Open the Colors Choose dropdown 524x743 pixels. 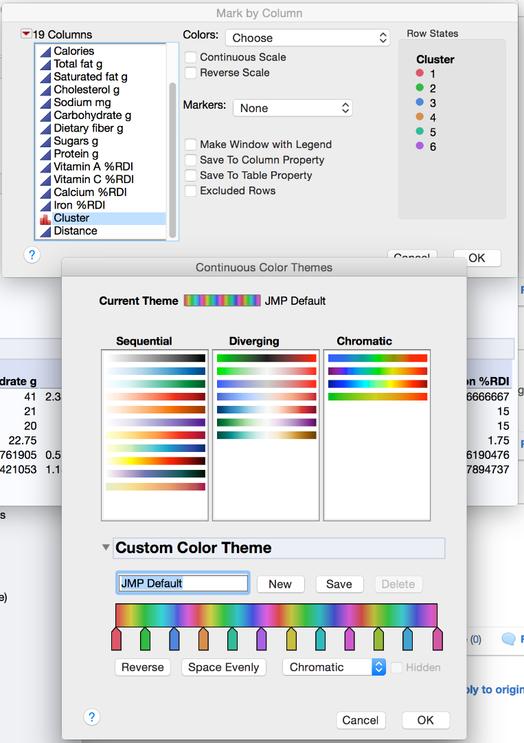(308, 38)
